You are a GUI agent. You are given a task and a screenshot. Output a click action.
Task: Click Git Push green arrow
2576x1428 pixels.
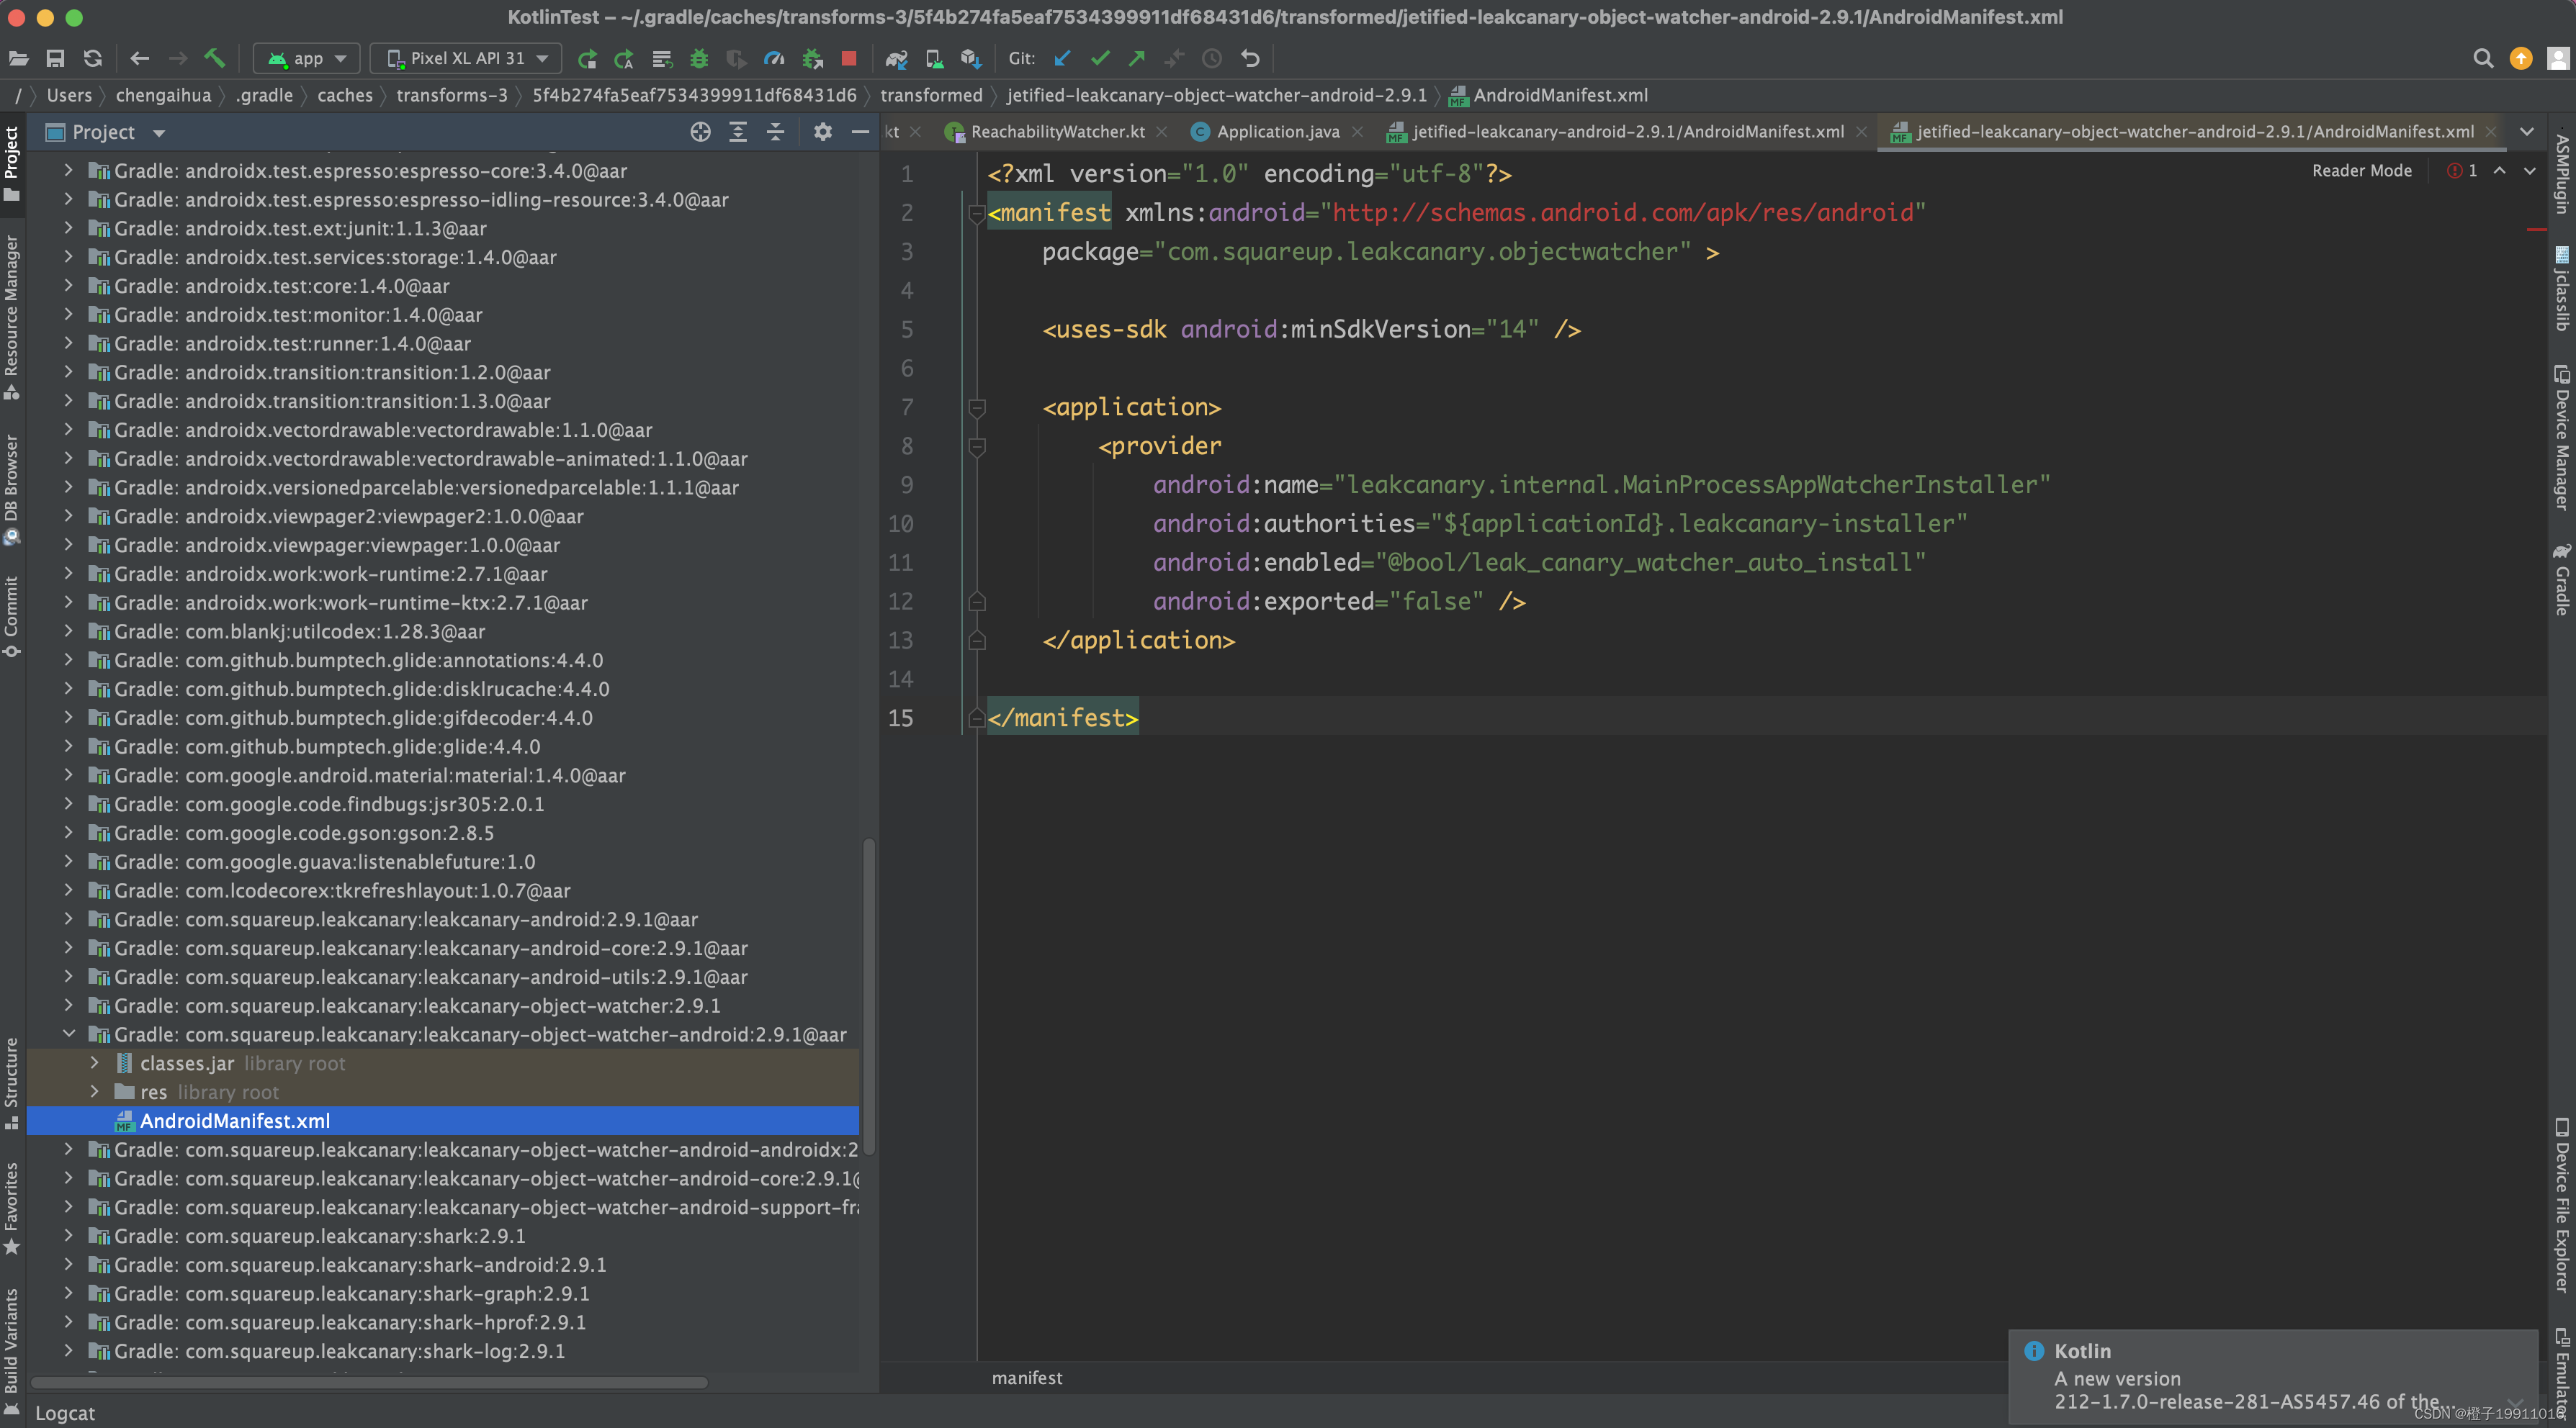1137,59
